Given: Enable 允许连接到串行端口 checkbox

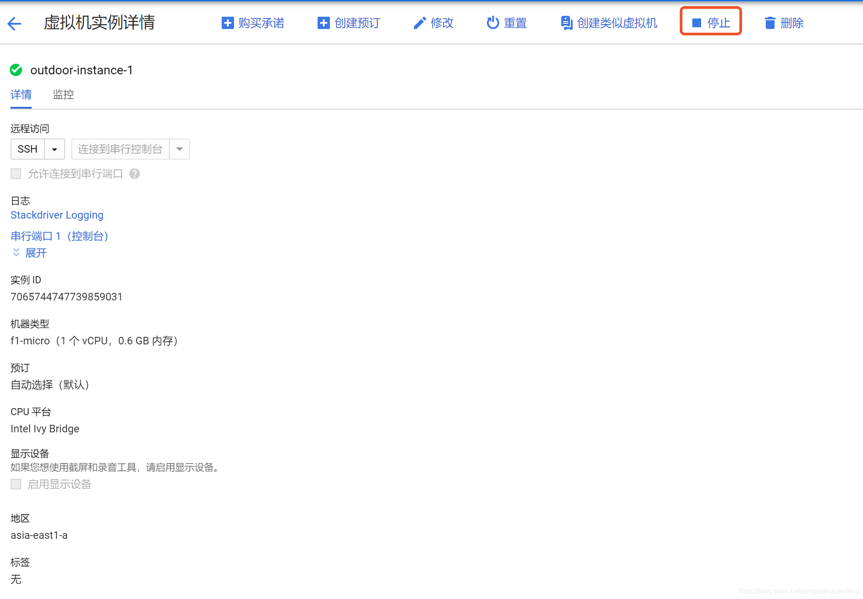Looking at the screenshot, I should [x=16, y=174].
